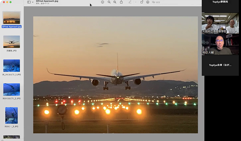The height and width of the screenshot is (141, 241).
Task: Open the sidebar view options chevron
Action: tap(33, 2)
